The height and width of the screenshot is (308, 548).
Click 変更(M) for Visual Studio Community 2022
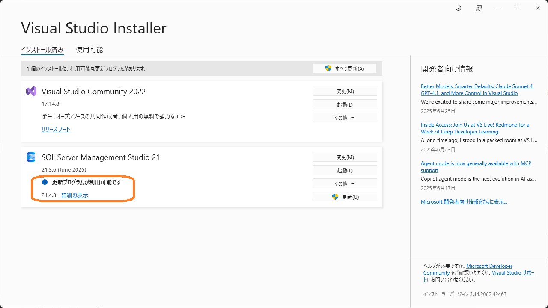(345, 91)
